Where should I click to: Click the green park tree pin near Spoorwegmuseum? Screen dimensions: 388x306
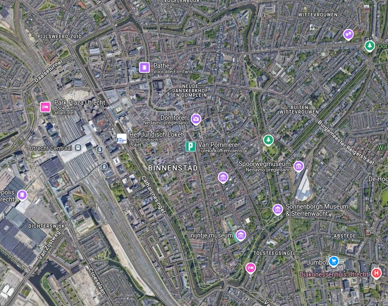[268, 140]
